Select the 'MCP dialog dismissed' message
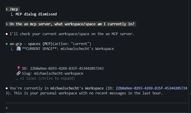 36,14
